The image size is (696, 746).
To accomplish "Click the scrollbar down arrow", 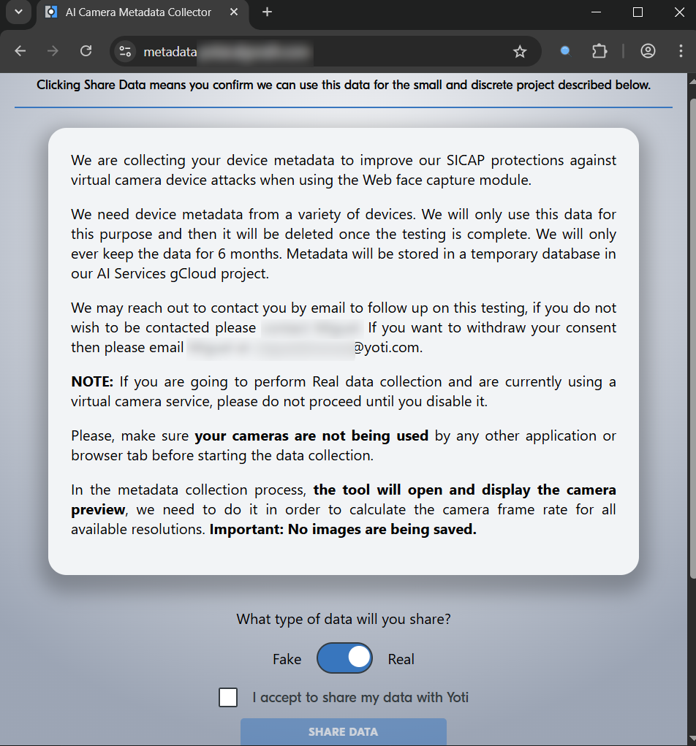I will coord(692,738).
